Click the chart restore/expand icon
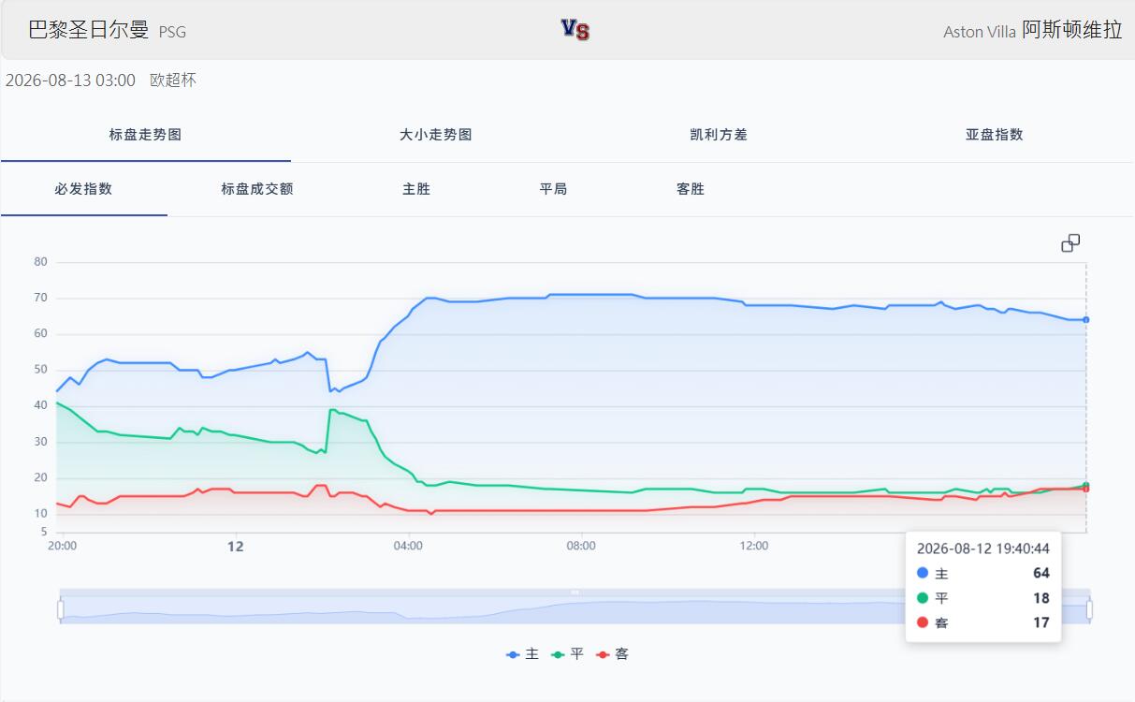 click(x=1070, y=243)
